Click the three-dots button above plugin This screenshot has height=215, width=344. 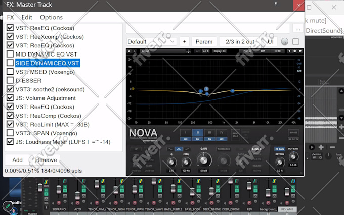coord(297,29)
